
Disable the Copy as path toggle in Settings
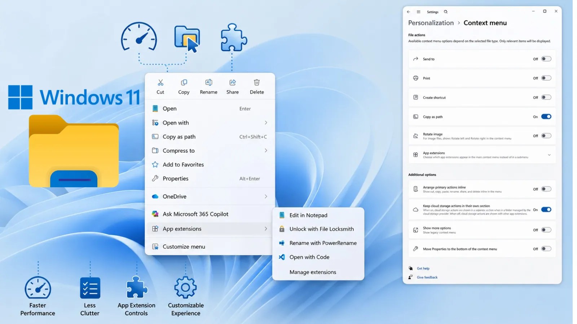pyautogui.click(x=546, y=117)
